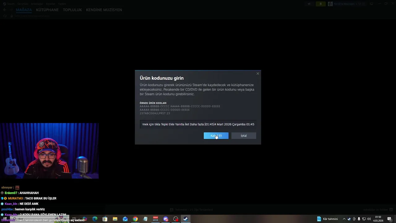Click the sample code 237ABCDGHJLPRST 23
Viewport: 396px width, 223px height.
click(x=155, y=113)
